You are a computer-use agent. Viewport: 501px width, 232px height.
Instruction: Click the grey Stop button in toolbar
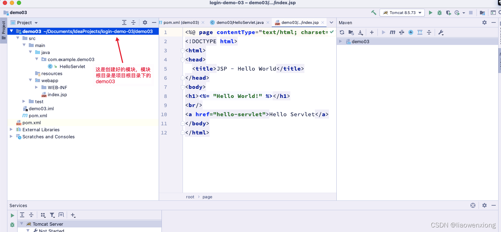pyautogui.click(x=471, y=13)
